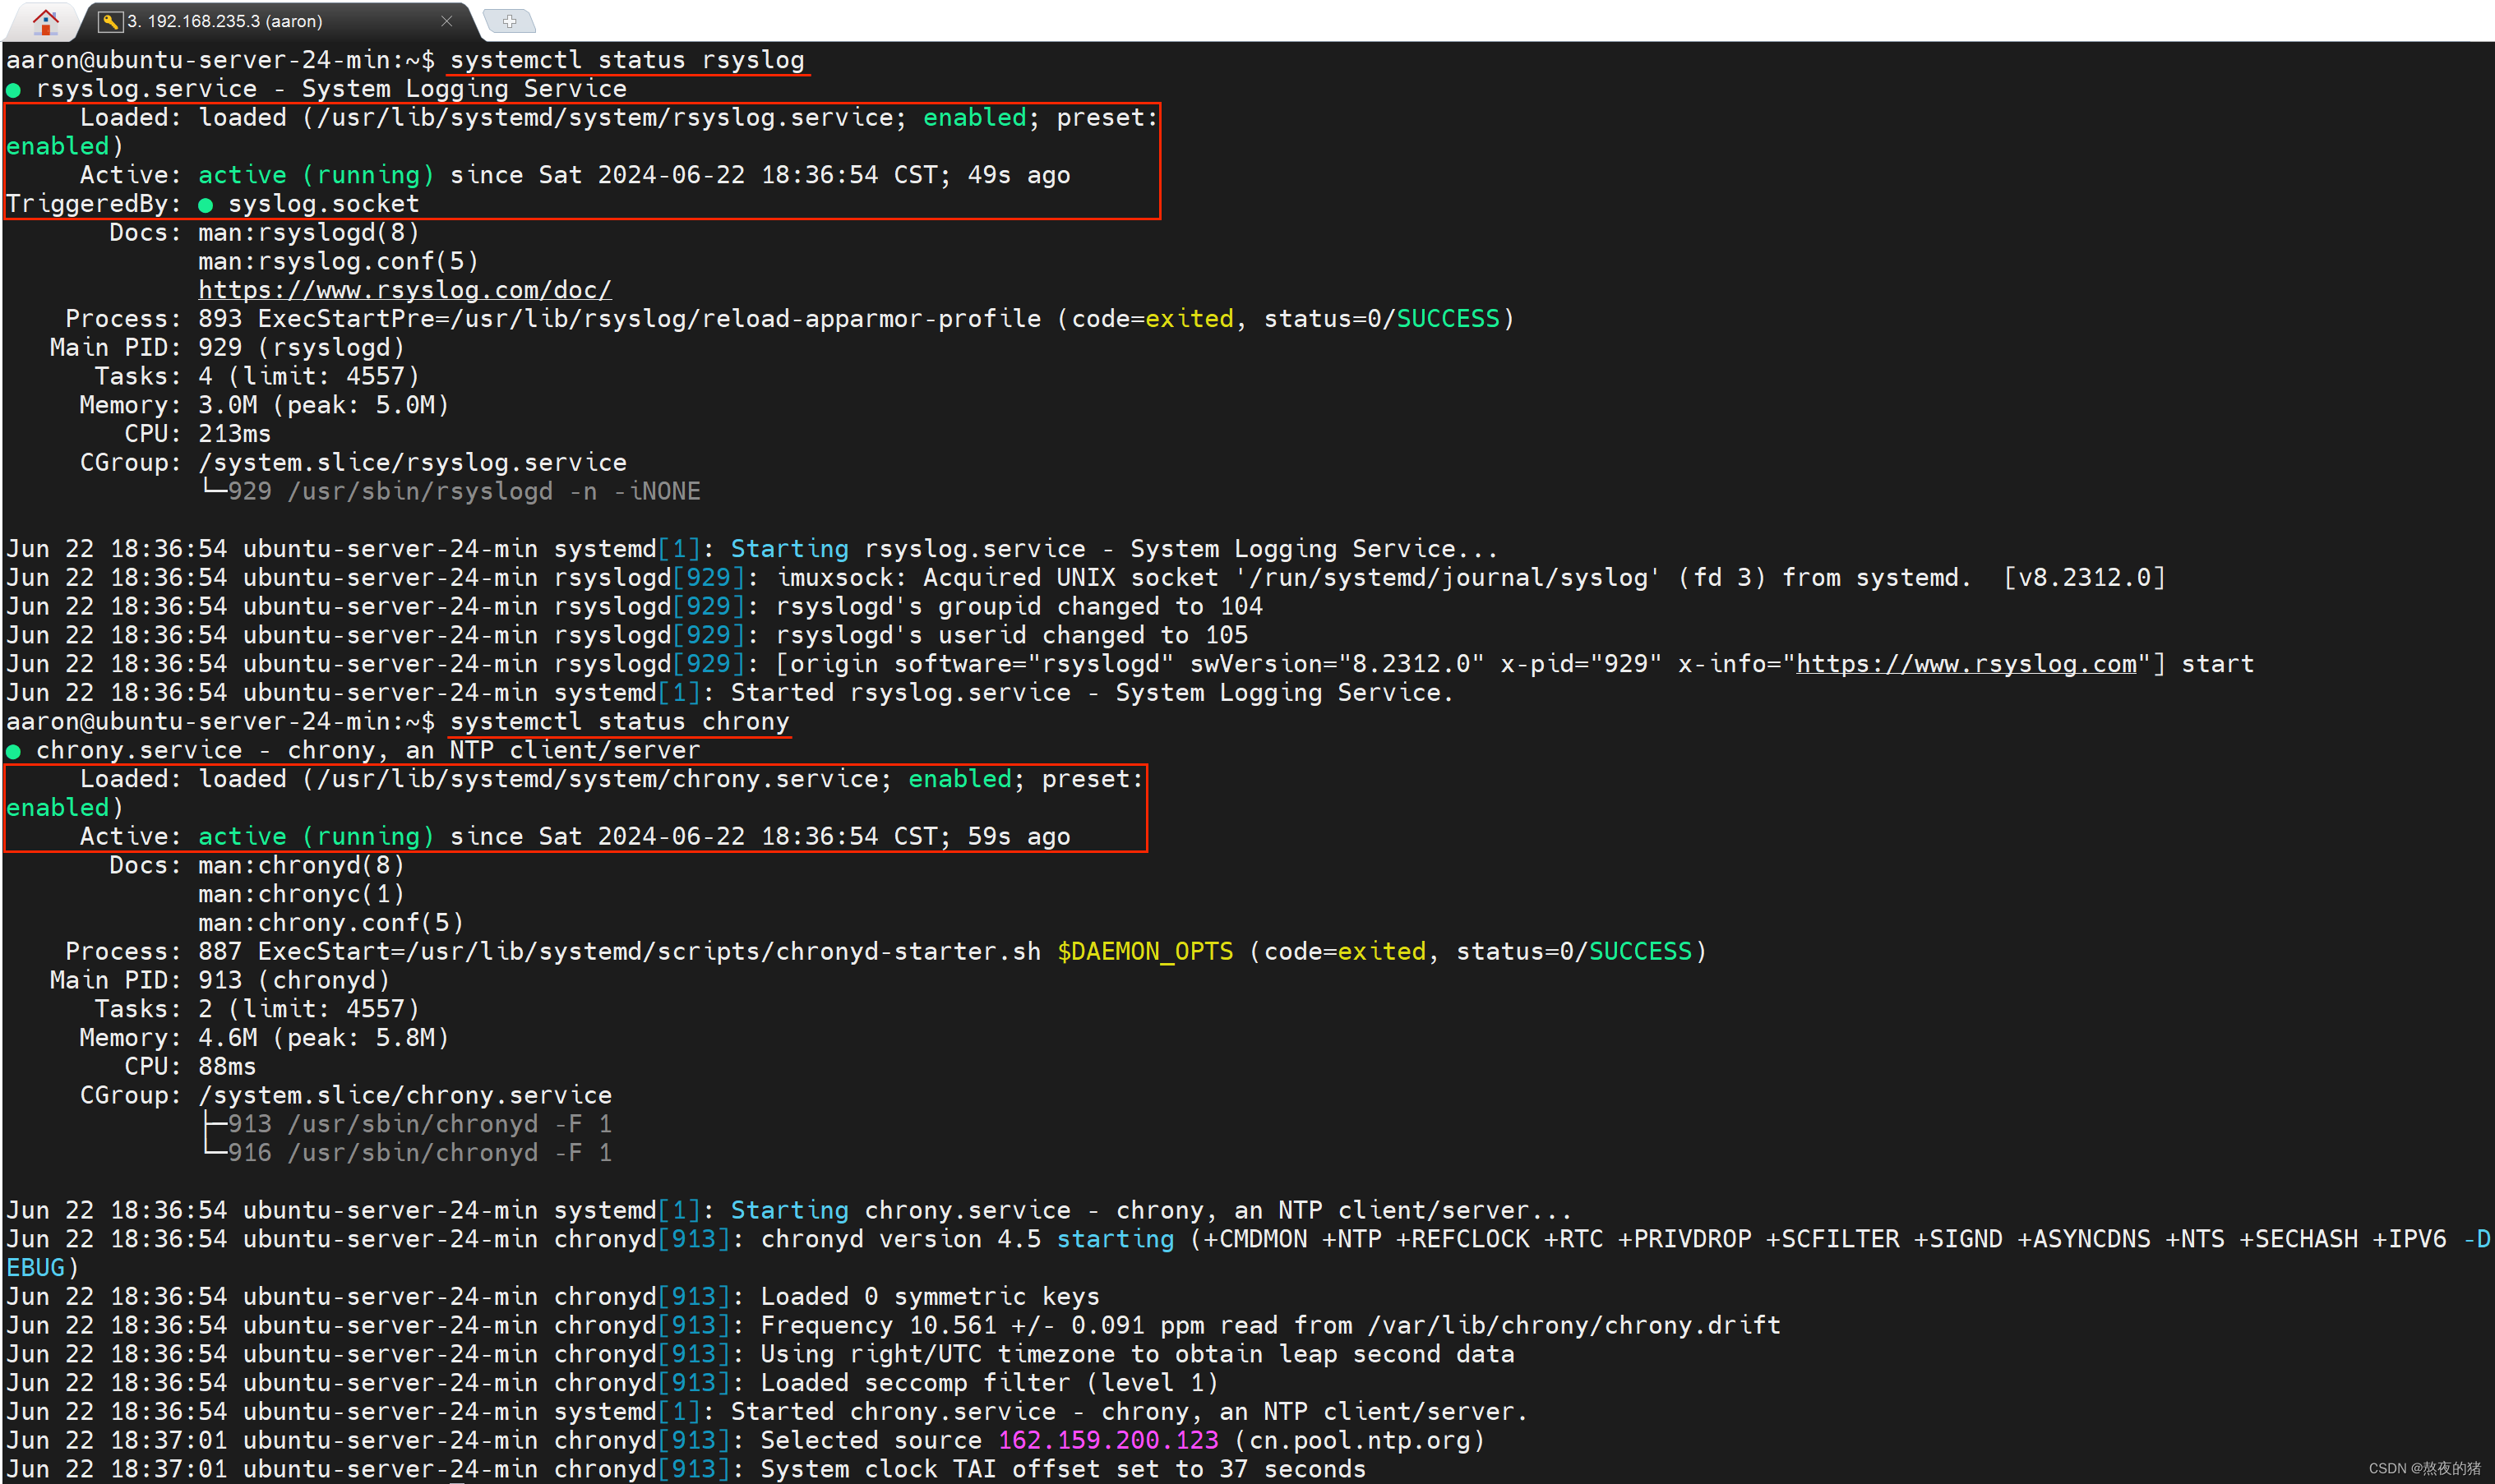Click '929 /usr/sbin/rsyslogd -n -iNONE' process line

point(464,492)
